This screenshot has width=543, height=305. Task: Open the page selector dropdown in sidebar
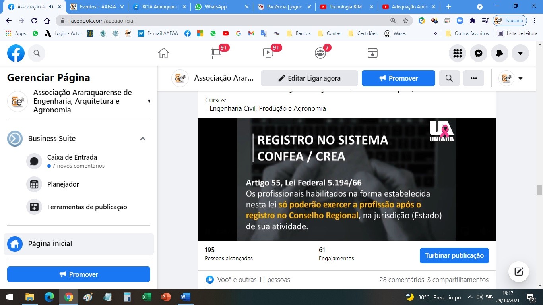149,101
